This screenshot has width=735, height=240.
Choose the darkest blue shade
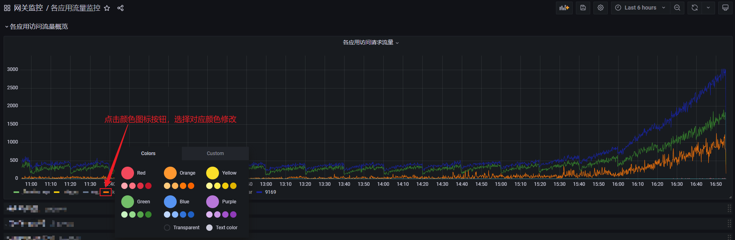191,214
